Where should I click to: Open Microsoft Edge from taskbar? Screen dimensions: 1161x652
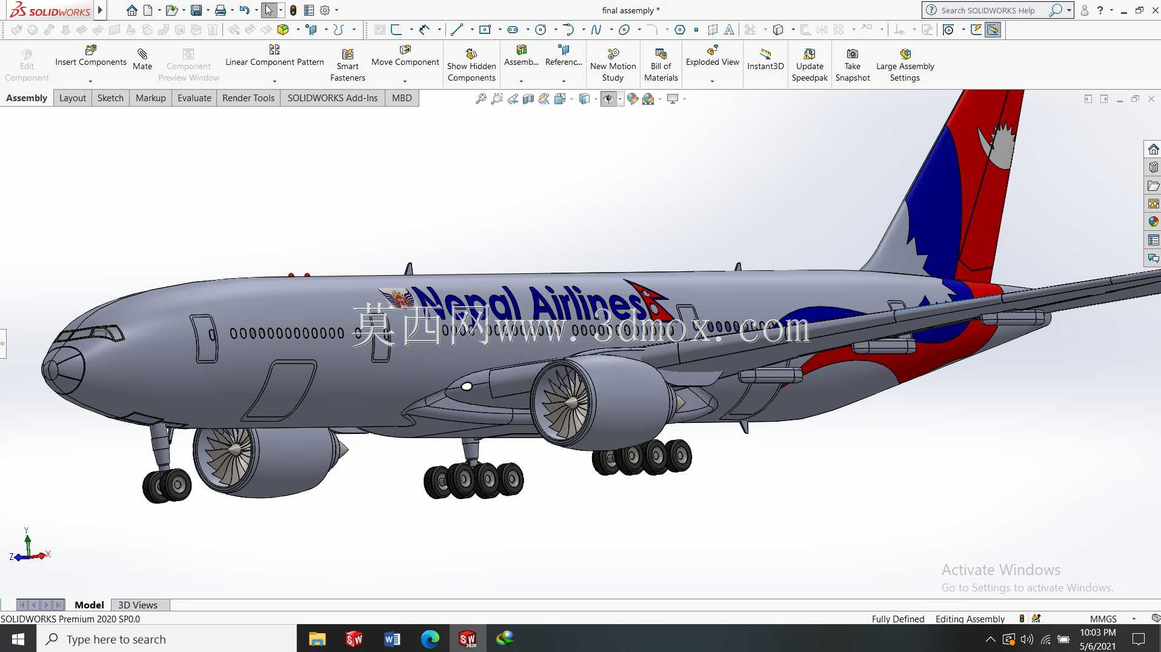pos(430,639)
